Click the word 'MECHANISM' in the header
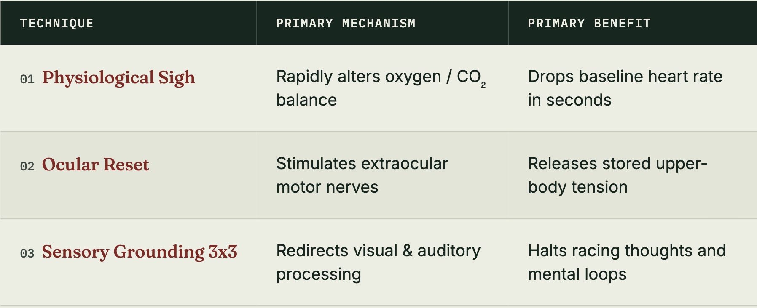Image resolution: width=757 pixels, height=308 pixels. tap(379, 23)
